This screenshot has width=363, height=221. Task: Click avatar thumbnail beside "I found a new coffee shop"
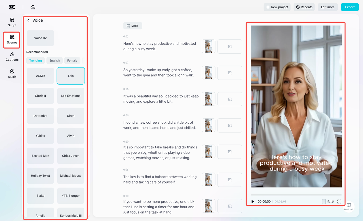coord(208,125)
